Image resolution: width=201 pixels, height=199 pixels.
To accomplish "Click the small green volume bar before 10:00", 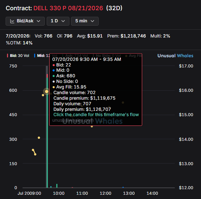I will click(57, 186).
